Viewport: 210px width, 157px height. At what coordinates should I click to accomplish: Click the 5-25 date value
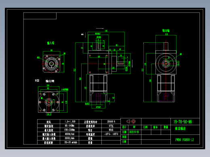click(134, 132)
